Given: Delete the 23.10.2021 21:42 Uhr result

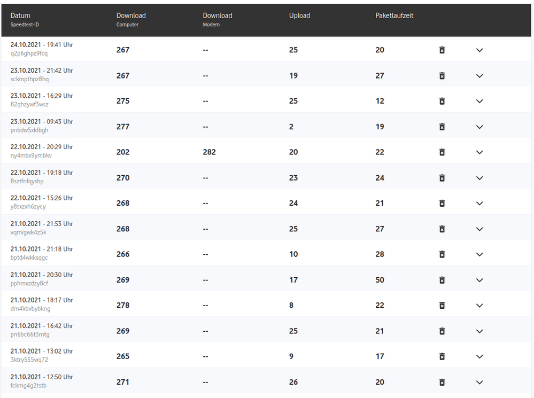Looking at the screenshot, I should [x=442, y=76].
